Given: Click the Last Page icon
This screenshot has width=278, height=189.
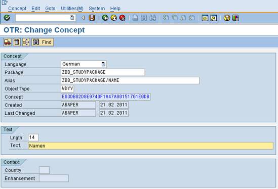Looking at the screenshot, I should click(x=192, y=18).
